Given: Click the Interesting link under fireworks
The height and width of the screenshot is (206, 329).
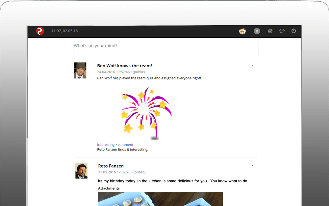Looking at the screenshot, I should pyautogui.click(x=106, y=145).
